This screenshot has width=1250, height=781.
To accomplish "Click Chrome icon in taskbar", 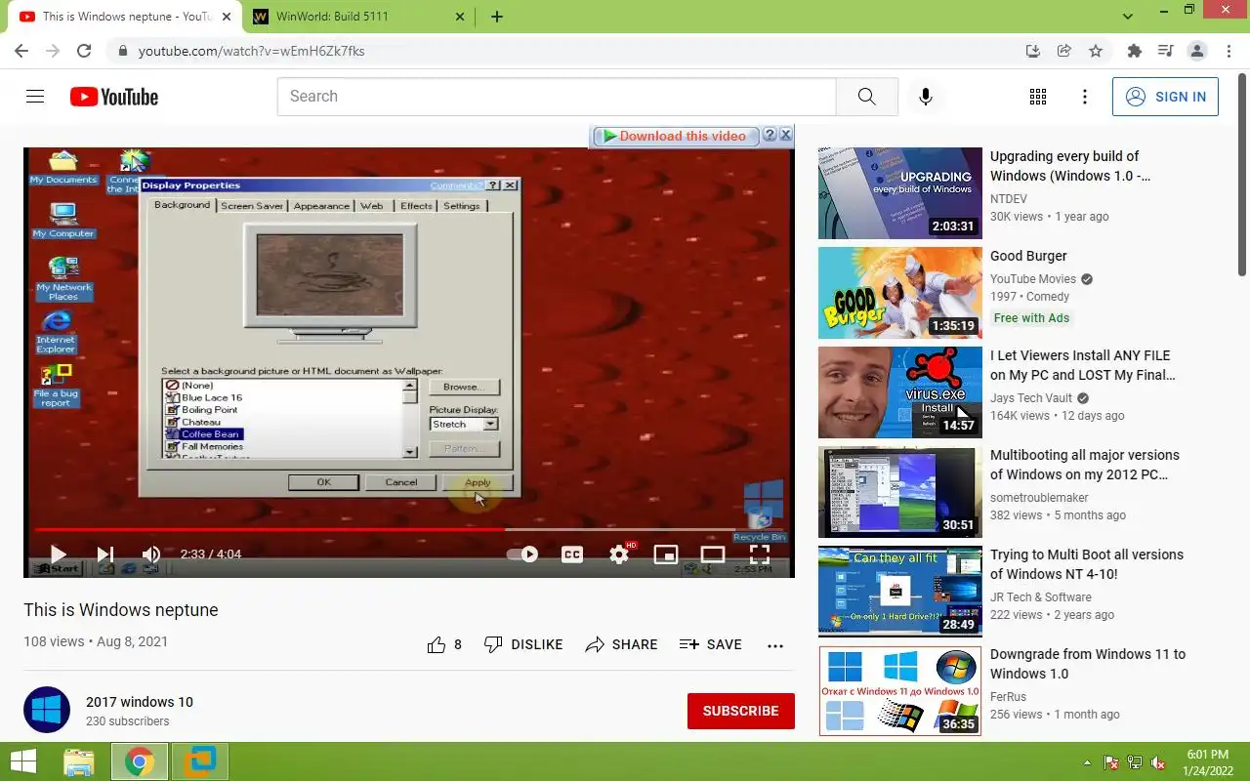I will coord(140,761).
